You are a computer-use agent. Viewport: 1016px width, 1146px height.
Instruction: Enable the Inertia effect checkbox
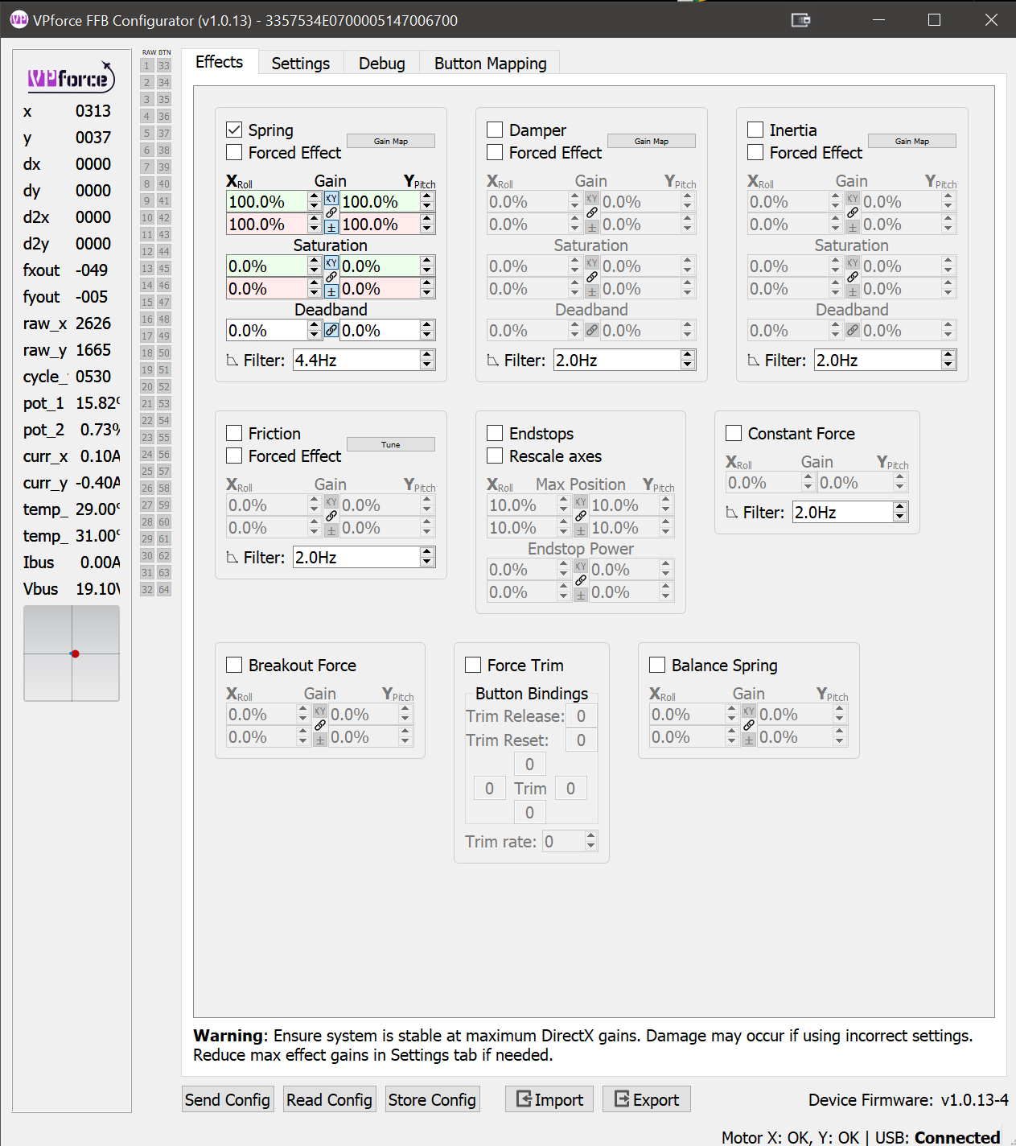coord(755,130)
